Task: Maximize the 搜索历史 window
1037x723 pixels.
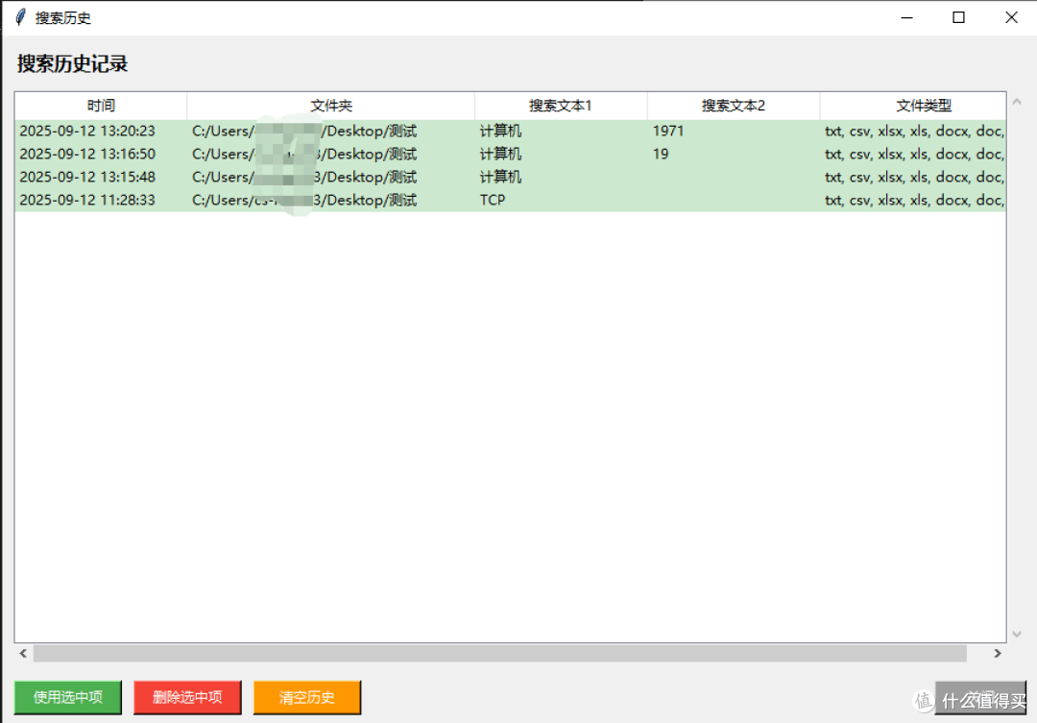Action: [x=958, y=18]
